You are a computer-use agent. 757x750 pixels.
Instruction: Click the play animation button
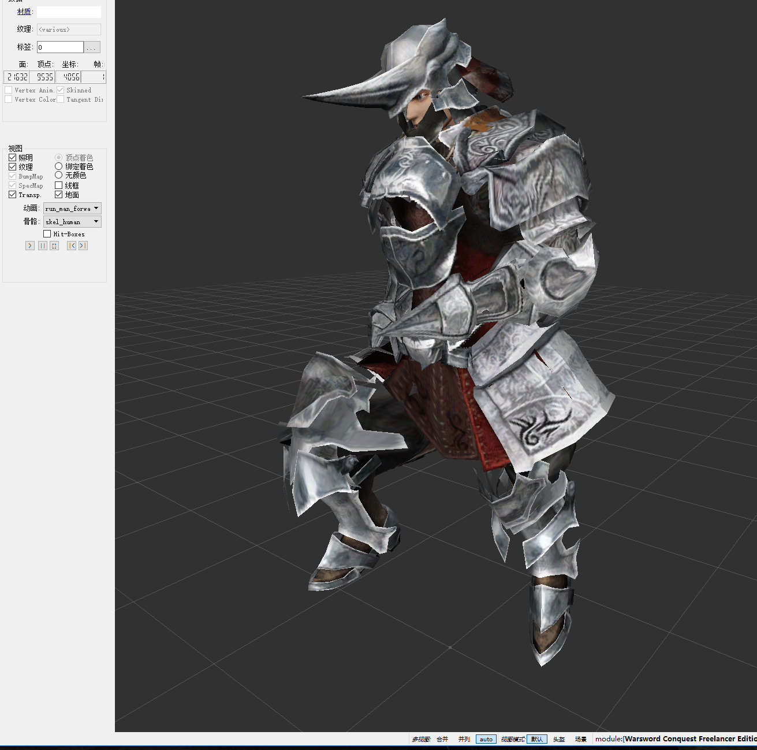point(30,246)
